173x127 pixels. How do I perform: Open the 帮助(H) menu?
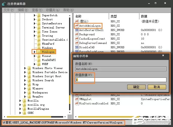[68, 10]
